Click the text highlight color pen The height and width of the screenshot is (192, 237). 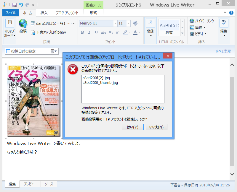tap(125, 32)
